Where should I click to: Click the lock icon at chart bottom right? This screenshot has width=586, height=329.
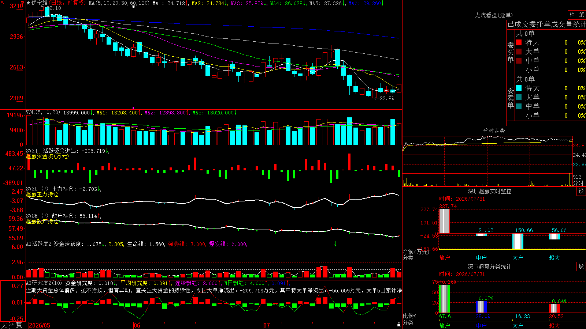tap(399, 324)
